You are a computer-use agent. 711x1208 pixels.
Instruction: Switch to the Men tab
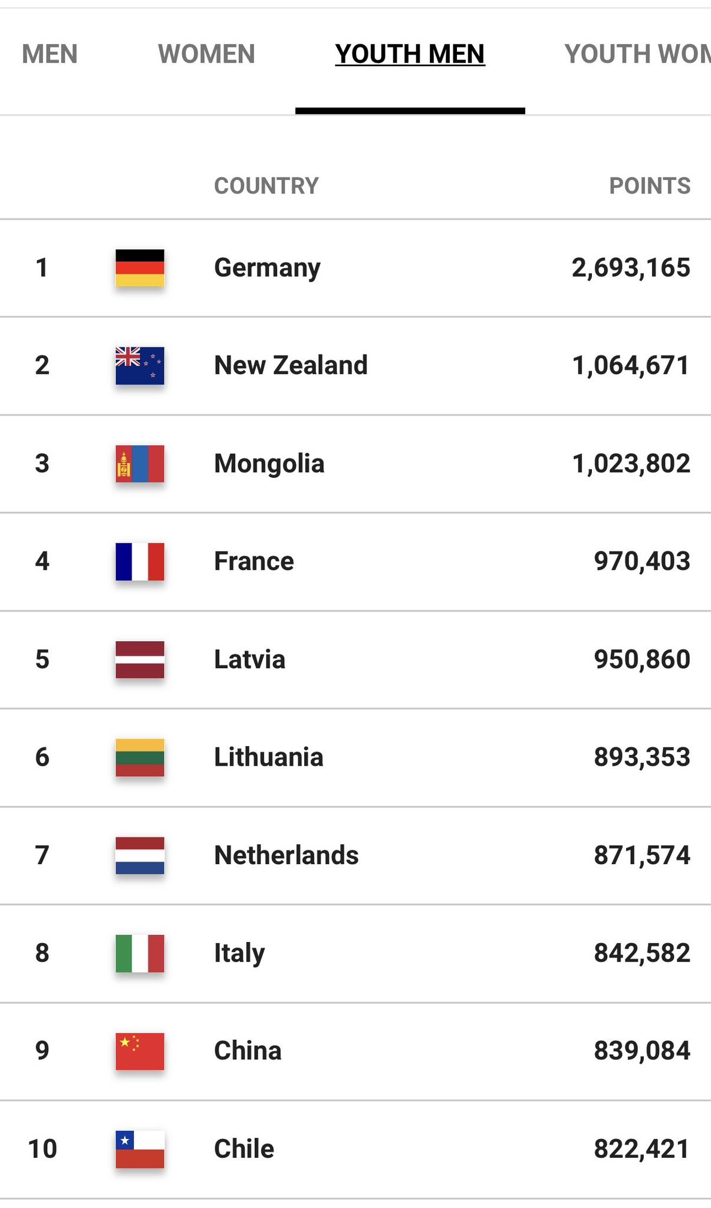pyautogui.click(x=50, y=54)
